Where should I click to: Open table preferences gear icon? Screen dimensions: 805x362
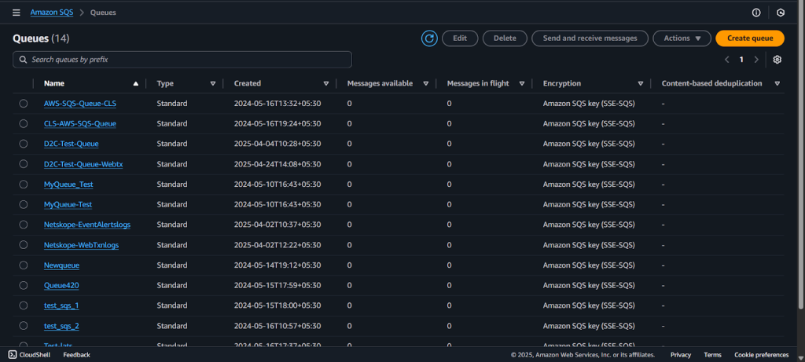[777, 60]
